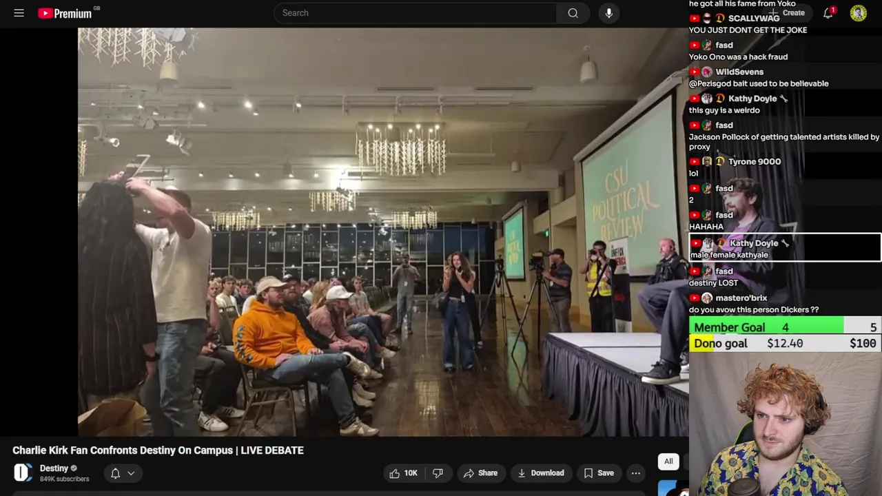
Task: Click the Member Goal progress bar
Action: pyautogui.click(x=785, y=327)
